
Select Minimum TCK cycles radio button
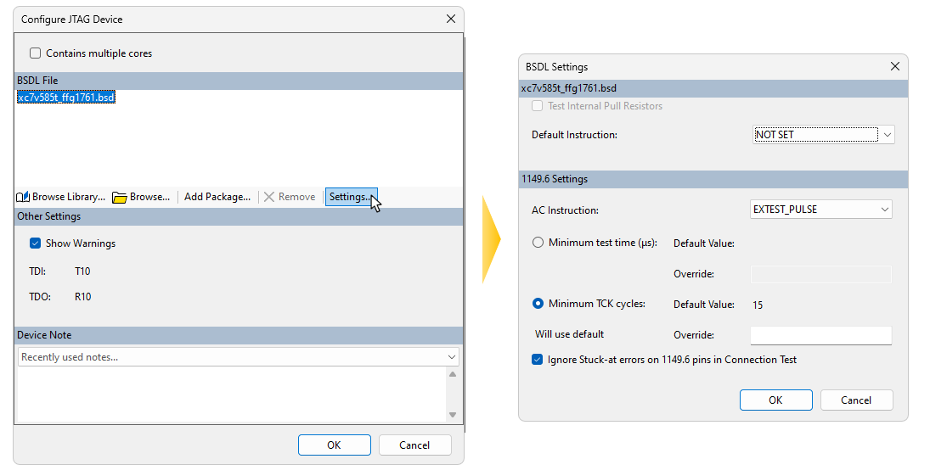[538, 304]
